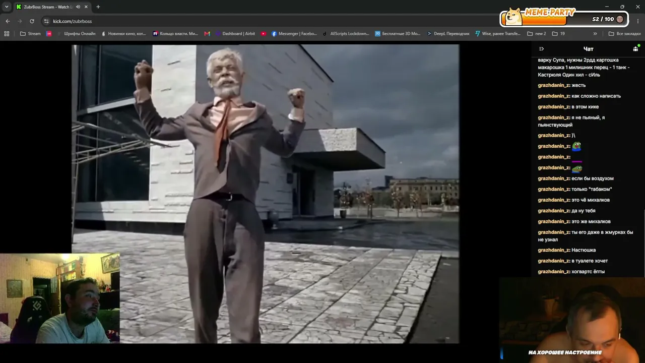645x363 pixels.
Task: Open the DeepL Переводчик bookmark
Action: (448, 34)
